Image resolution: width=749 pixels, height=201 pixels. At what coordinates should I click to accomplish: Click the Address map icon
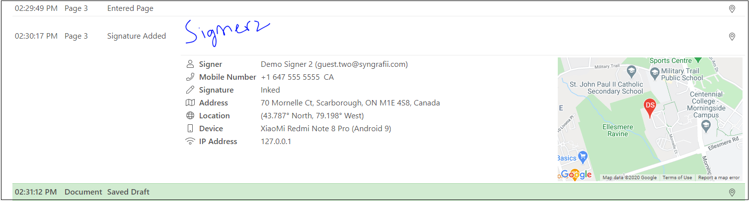pos(190,103)
